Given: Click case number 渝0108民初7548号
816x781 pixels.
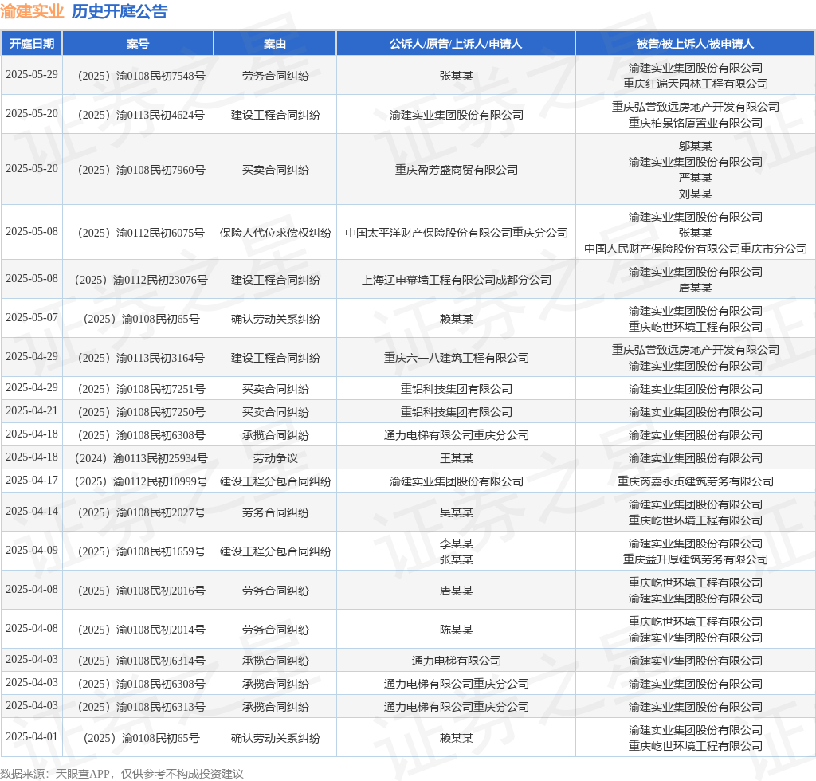Looking at the screenshot, I should (142, 76).
